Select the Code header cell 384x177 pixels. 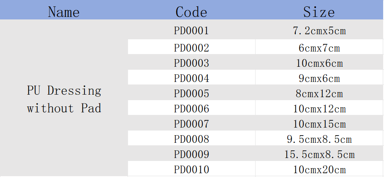(191, 10)
